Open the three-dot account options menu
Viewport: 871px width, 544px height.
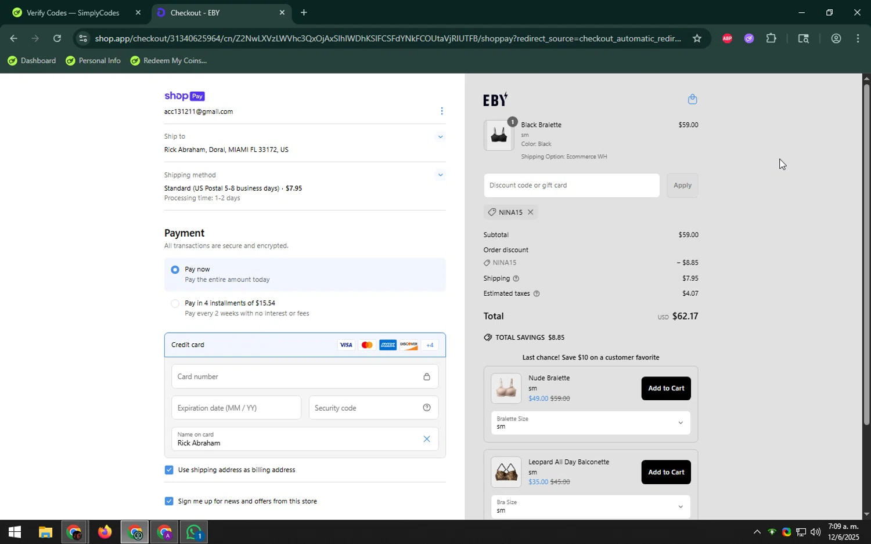441,111
